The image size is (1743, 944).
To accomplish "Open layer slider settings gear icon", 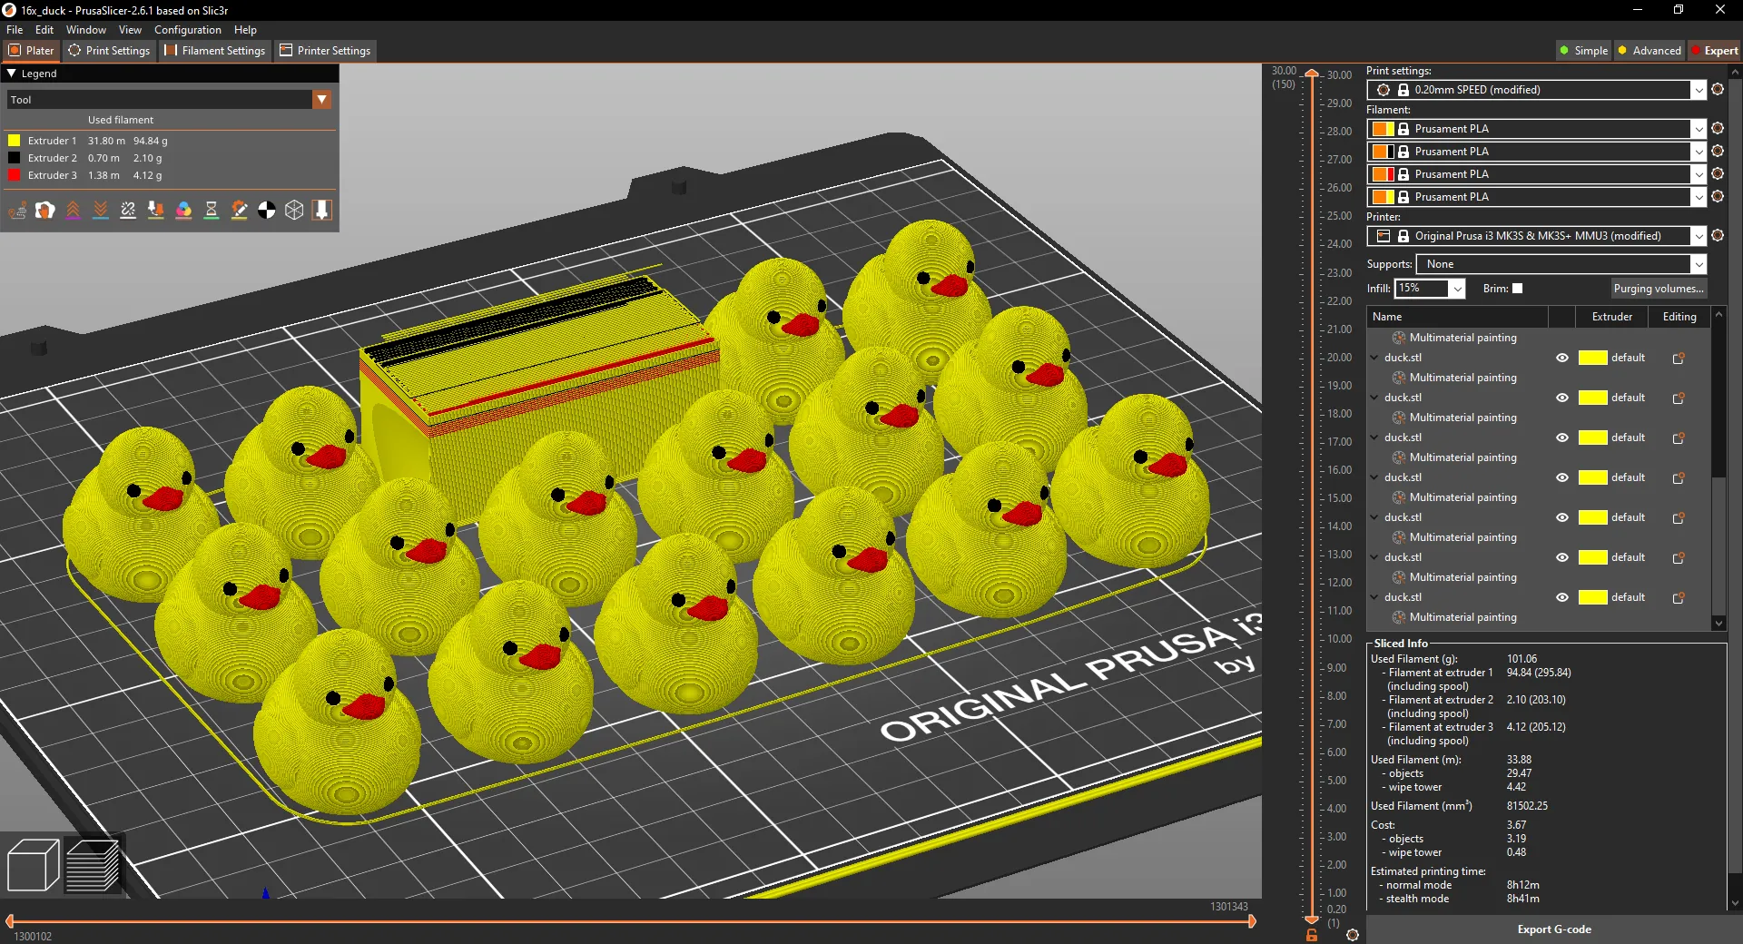I will [1353, 935].
